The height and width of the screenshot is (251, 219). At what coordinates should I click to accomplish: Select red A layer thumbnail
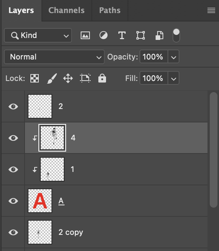coord(40,201)
